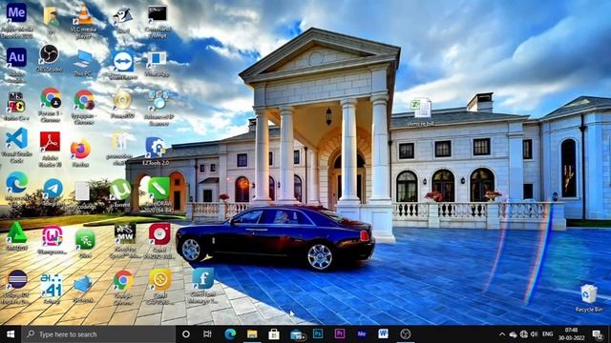The width and height of the screenshot is (611, 343).
Task: Open Media Encoder from the taskbar
Action: pyautogui.click(x=362, y=334)
